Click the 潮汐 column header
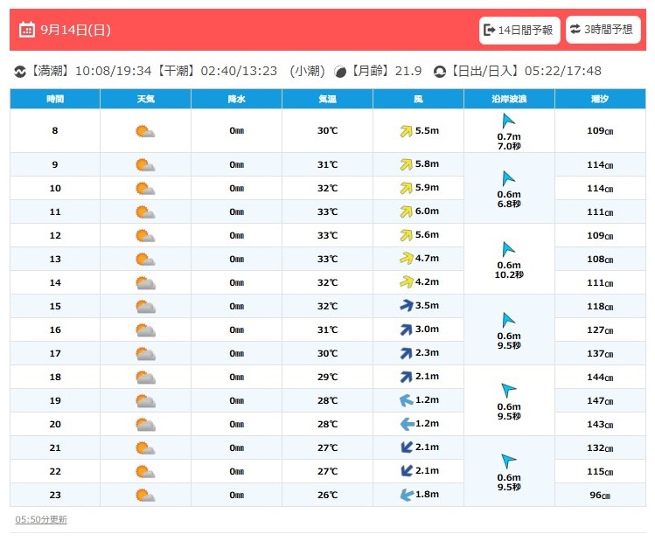The image size is (655, 541). 600,99
